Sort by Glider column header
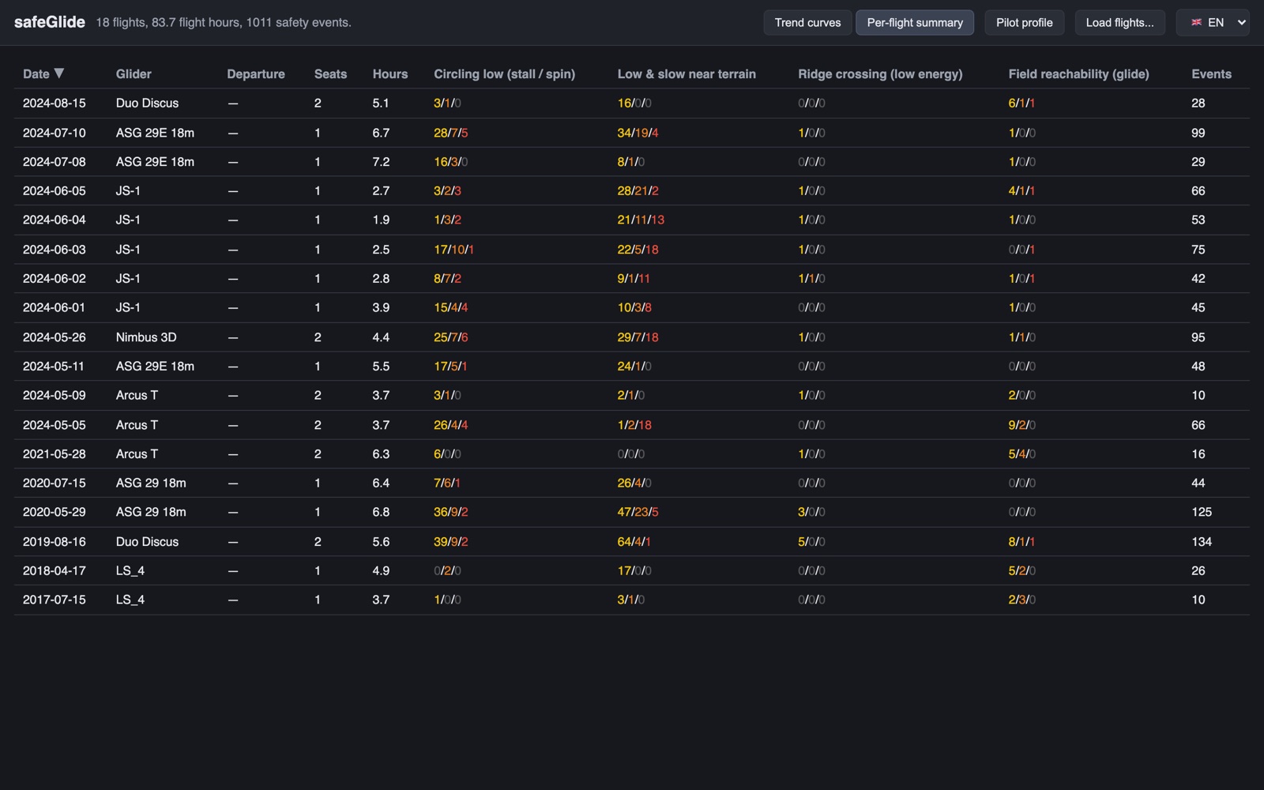 (x=134, y=73)
